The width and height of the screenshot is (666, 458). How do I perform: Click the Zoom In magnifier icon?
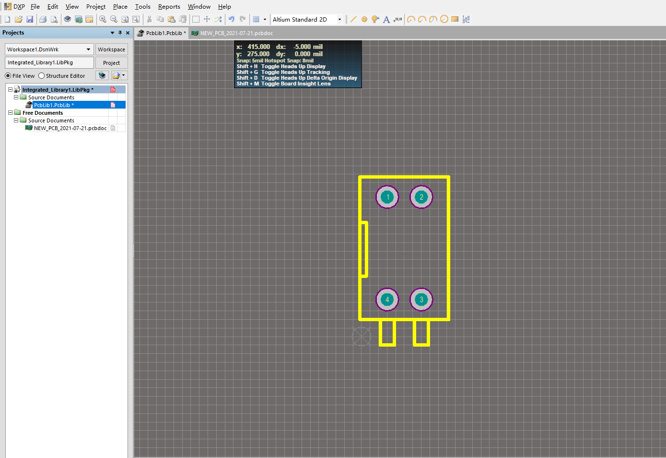(103, 20)
